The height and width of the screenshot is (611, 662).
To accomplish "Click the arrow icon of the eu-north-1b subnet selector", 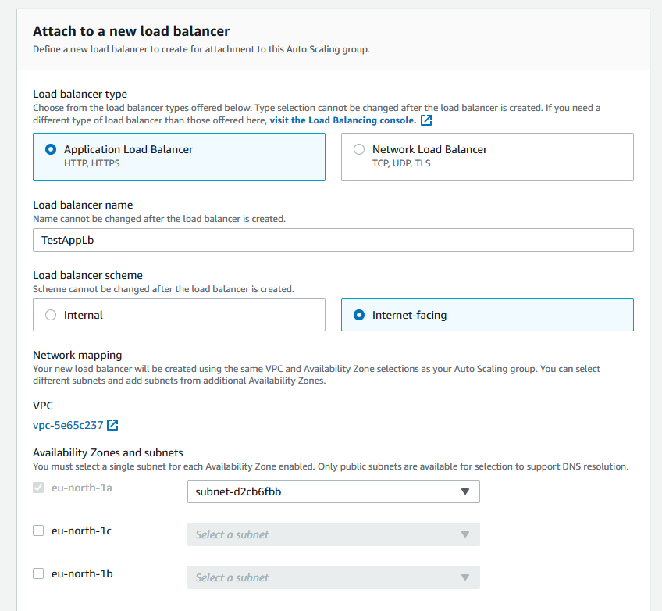I will pos(465,577).
